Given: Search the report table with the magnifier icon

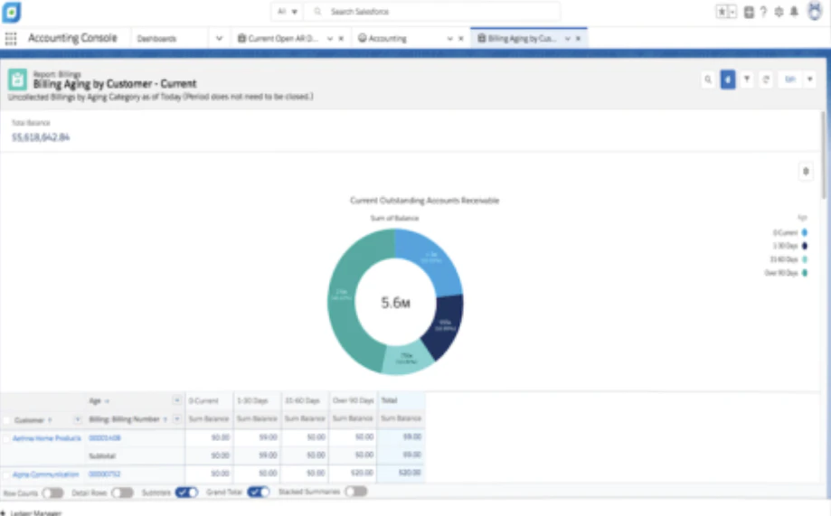Looking at the screenshot, I should 708,80.
